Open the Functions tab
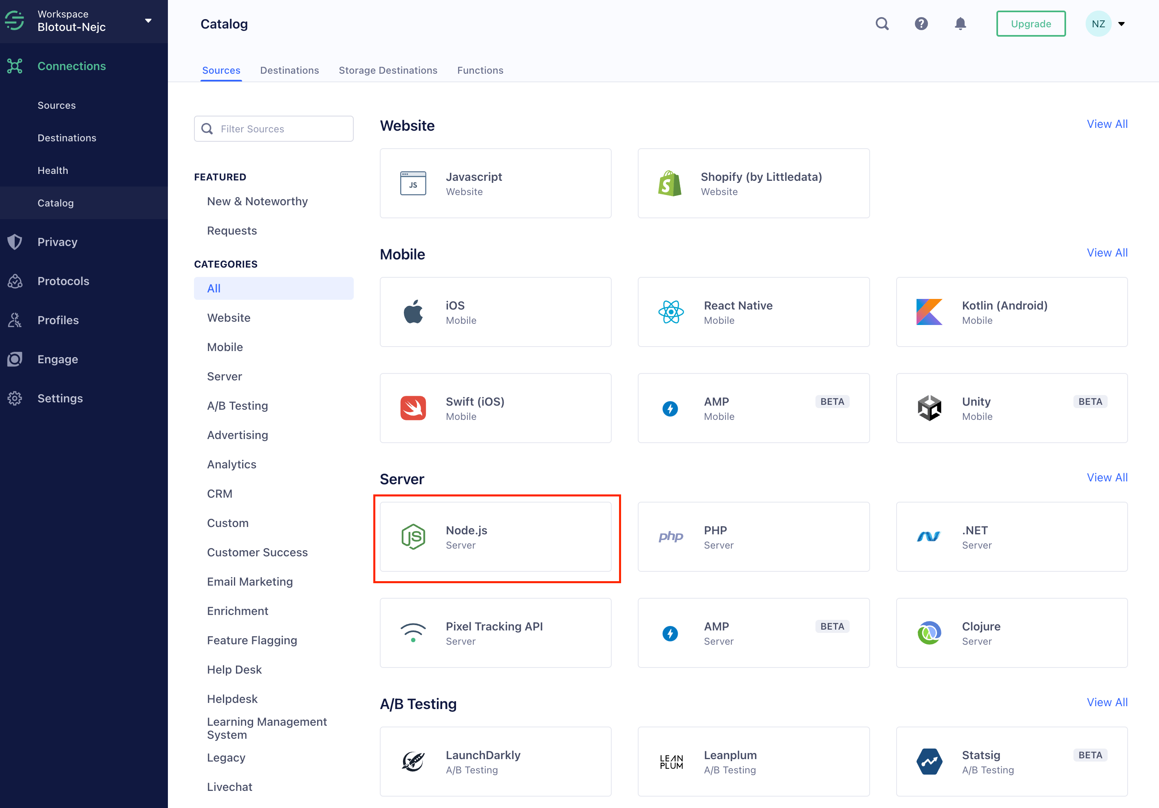 pyautogui.click(x=480, y=70)
